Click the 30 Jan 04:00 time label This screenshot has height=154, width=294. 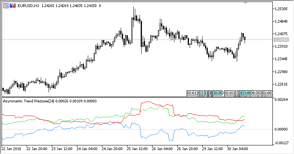[x=238, y=149]
